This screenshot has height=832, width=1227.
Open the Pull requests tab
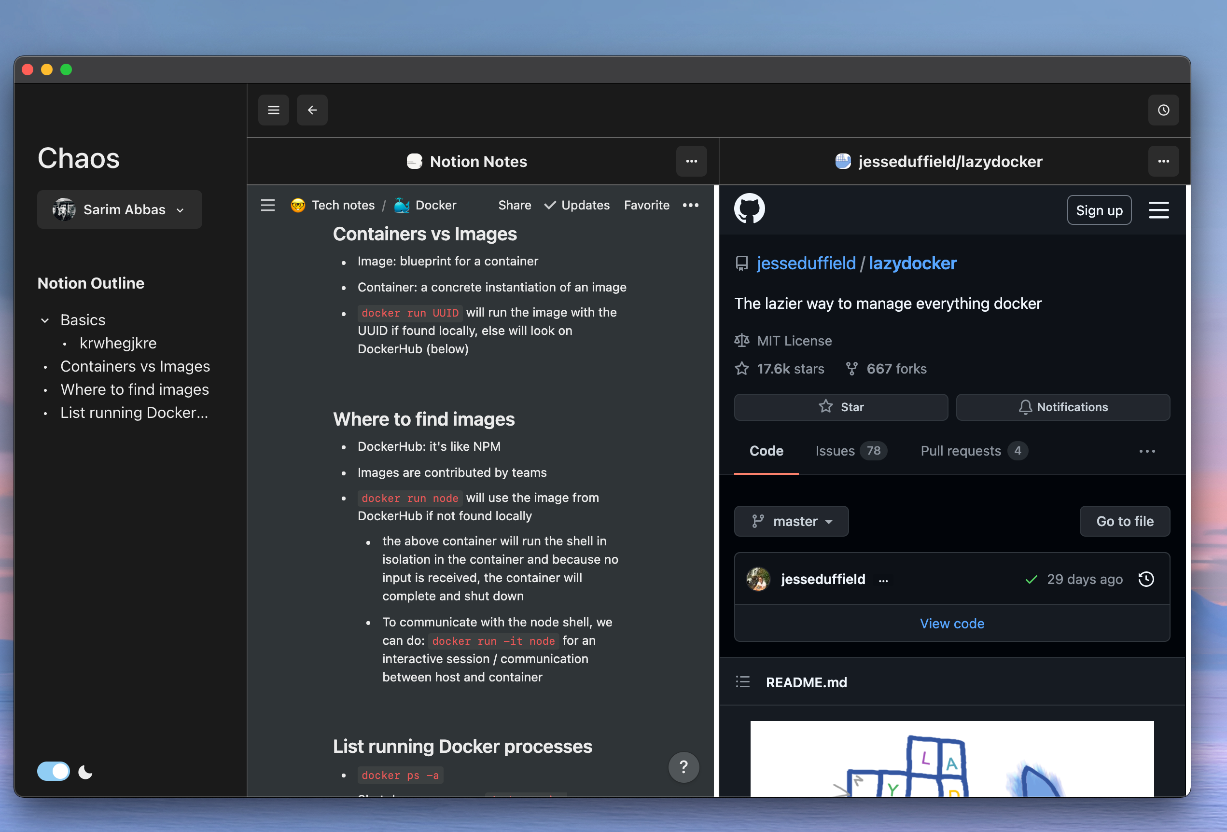(974, 451)
